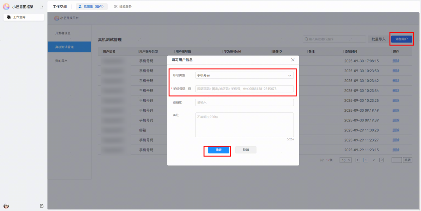Click the 取消 button in dialog

(246, 150)
